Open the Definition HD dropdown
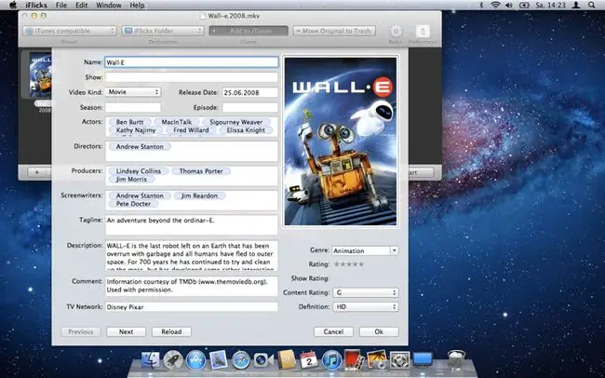The width and height of the screenshot is (605, 378). click(x=366, y=307)
